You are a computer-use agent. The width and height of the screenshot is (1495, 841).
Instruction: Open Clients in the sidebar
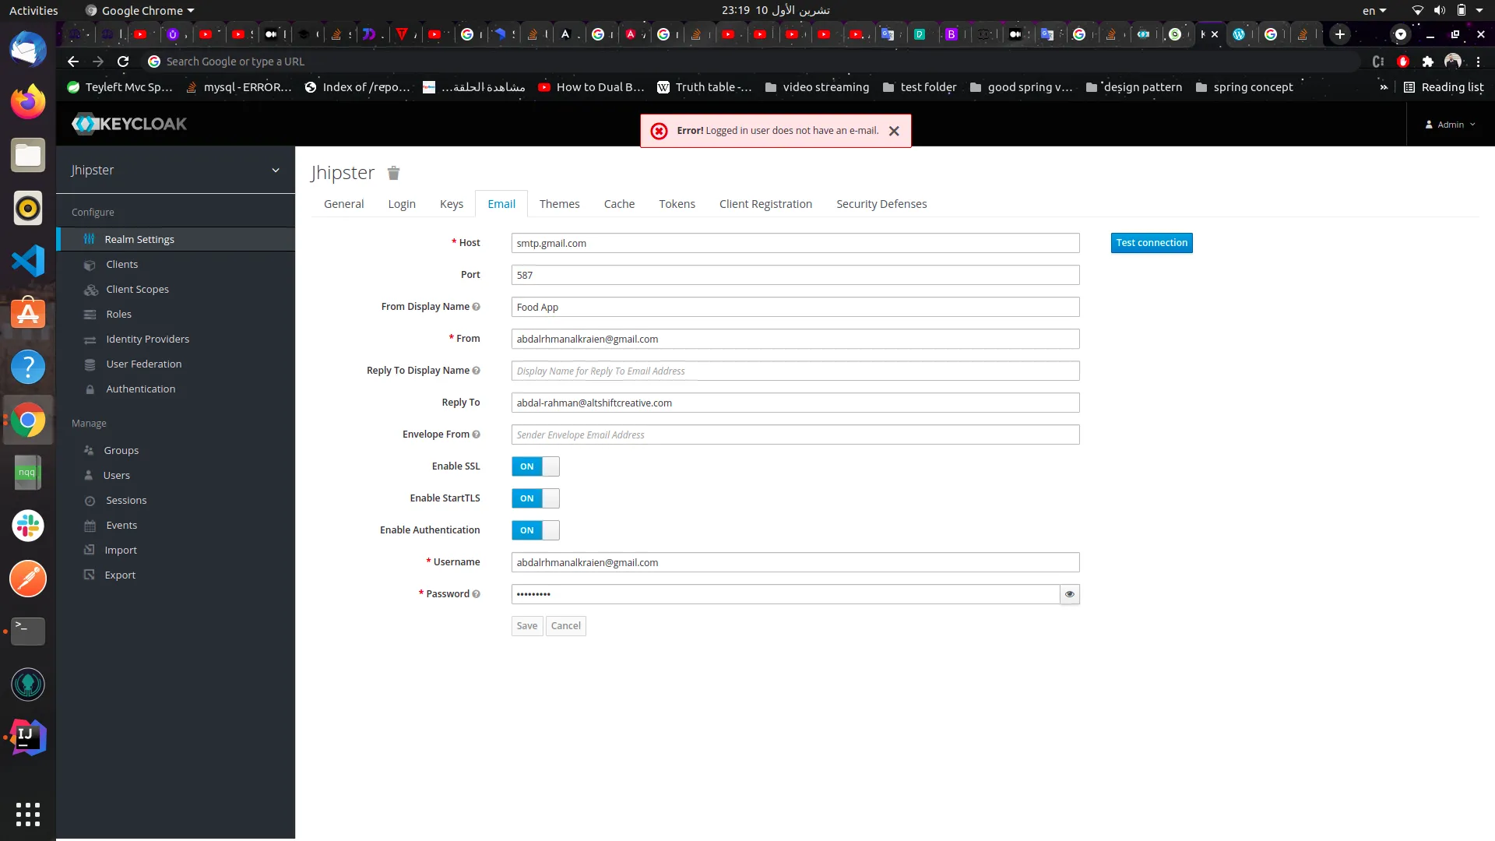[121, 264]
